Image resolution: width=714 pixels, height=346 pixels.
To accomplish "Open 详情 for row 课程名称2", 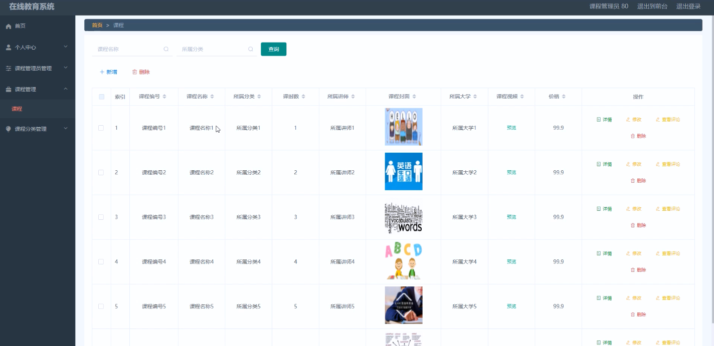I will 604,164.
